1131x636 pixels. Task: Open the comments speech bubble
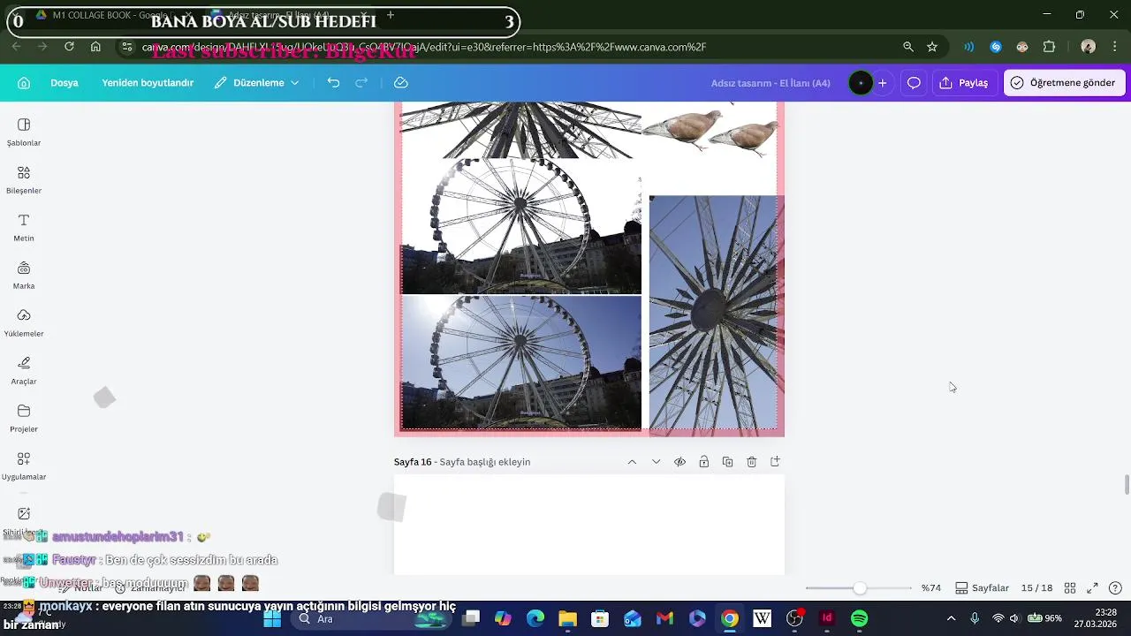[914, 83]
